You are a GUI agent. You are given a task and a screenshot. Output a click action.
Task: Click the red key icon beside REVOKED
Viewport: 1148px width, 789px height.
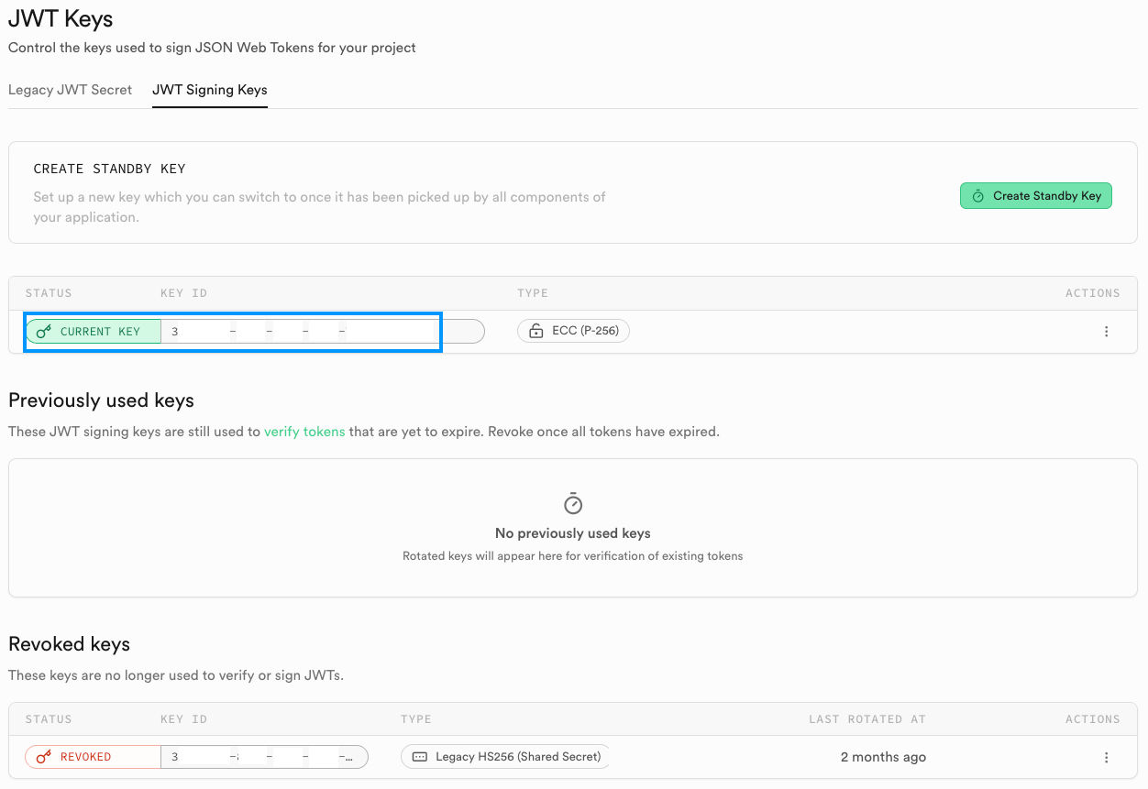pyautogui.click(x=44, y=757)
